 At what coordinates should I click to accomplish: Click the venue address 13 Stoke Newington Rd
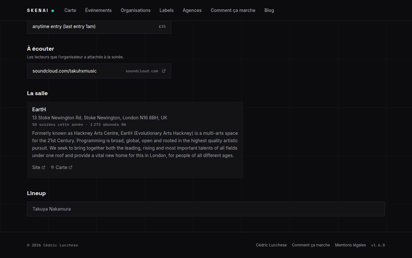pyautogui.click(x=100, y=118)
